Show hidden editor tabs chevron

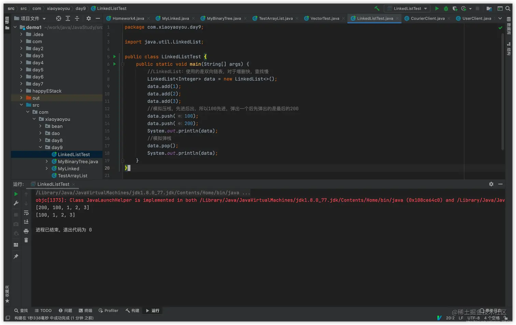click(x=500, y=18)
